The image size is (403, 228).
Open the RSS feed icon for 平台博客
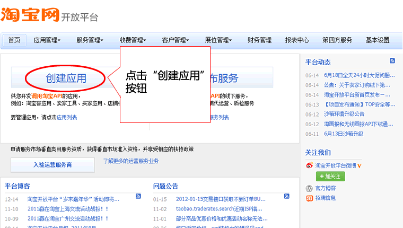[138, 196]
